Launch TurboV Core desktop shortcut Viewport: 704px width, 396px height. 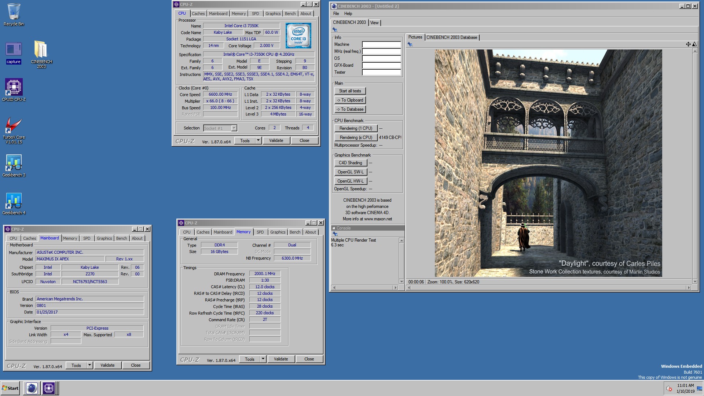[x=14, y=130]
